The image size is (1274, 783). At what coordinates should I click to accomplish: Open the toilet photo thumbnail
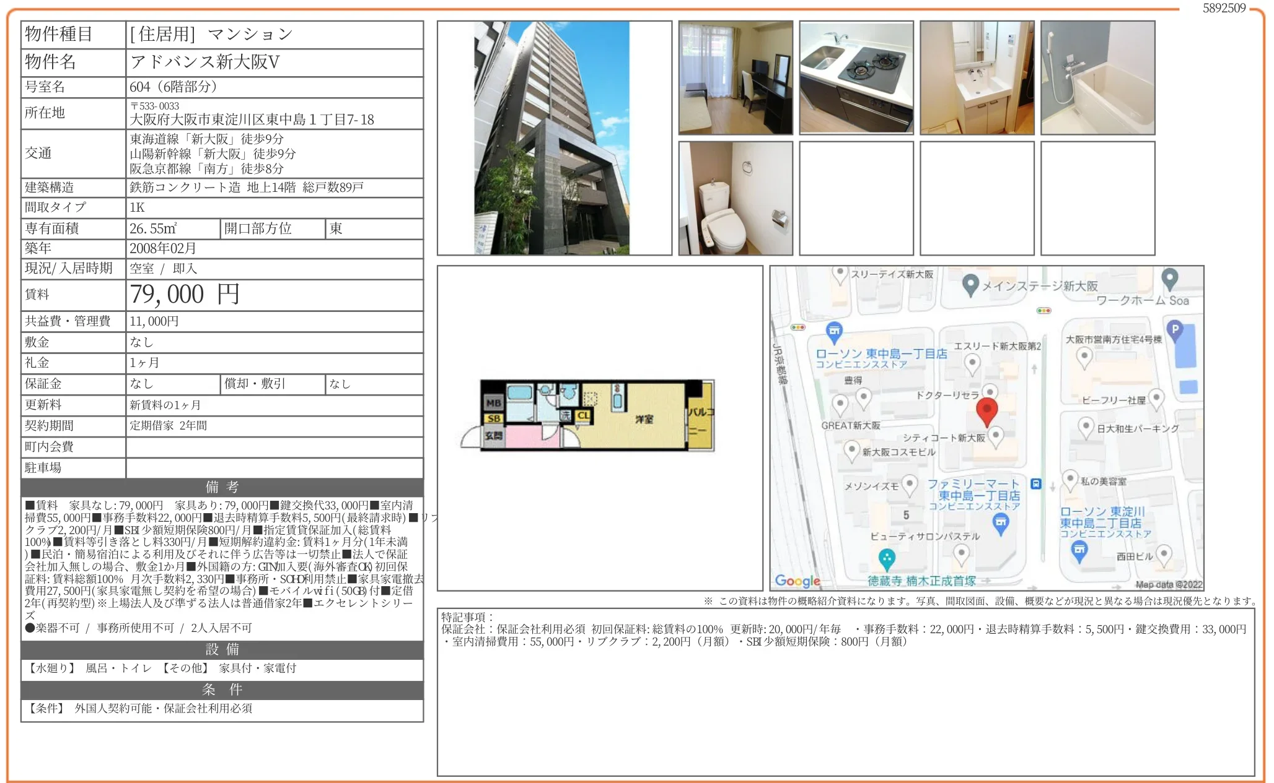tap(735, 199)
